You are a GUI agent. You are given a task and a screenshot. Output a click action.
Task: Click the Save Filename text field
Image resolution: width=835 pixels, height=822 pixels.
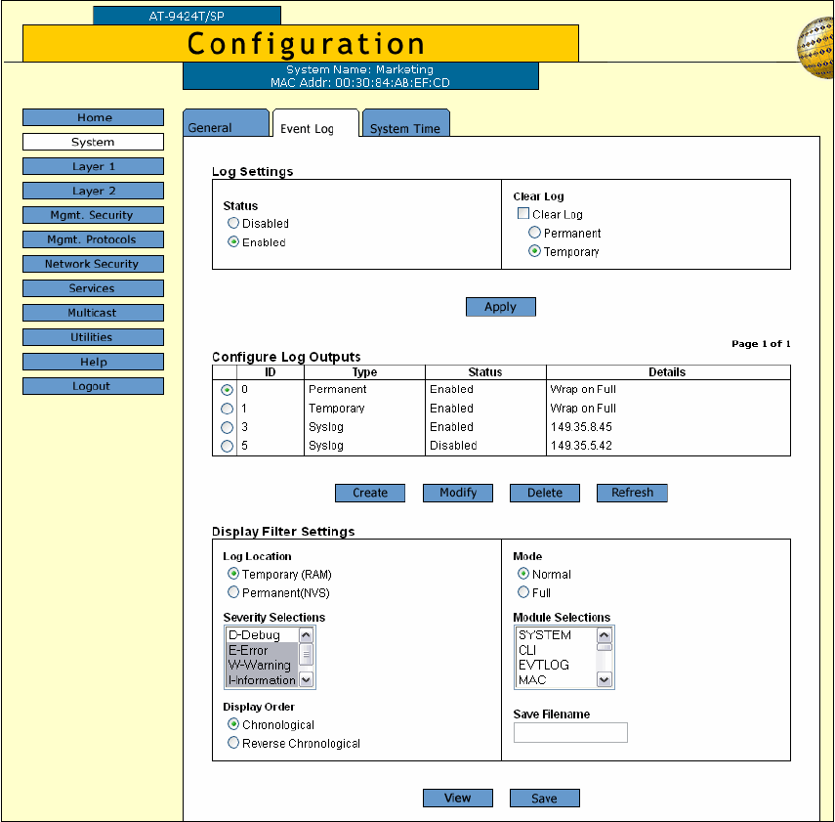click(x=570, y=733)
